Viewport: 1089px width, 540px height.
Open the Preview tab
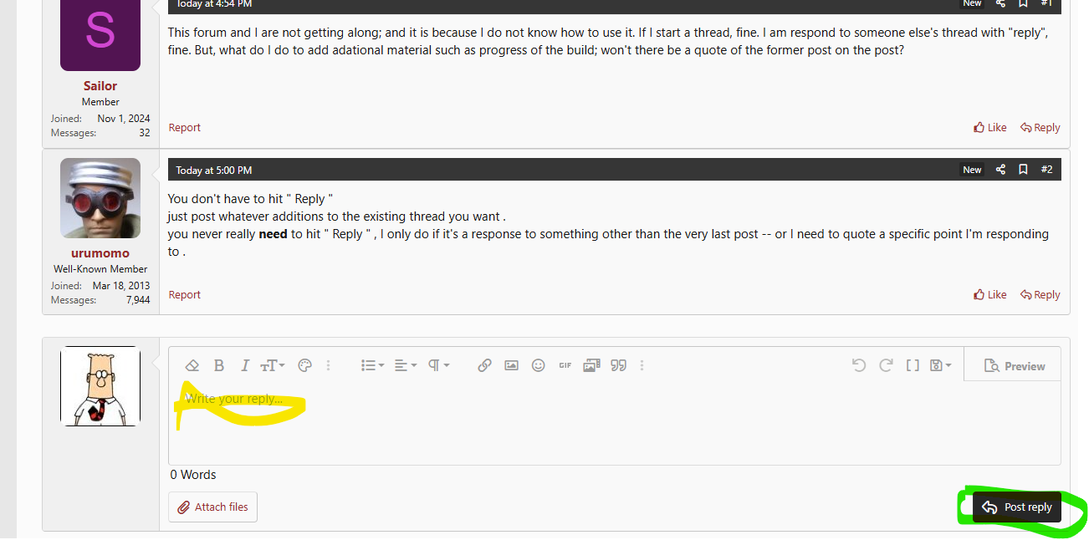[x=1014, y=366]
